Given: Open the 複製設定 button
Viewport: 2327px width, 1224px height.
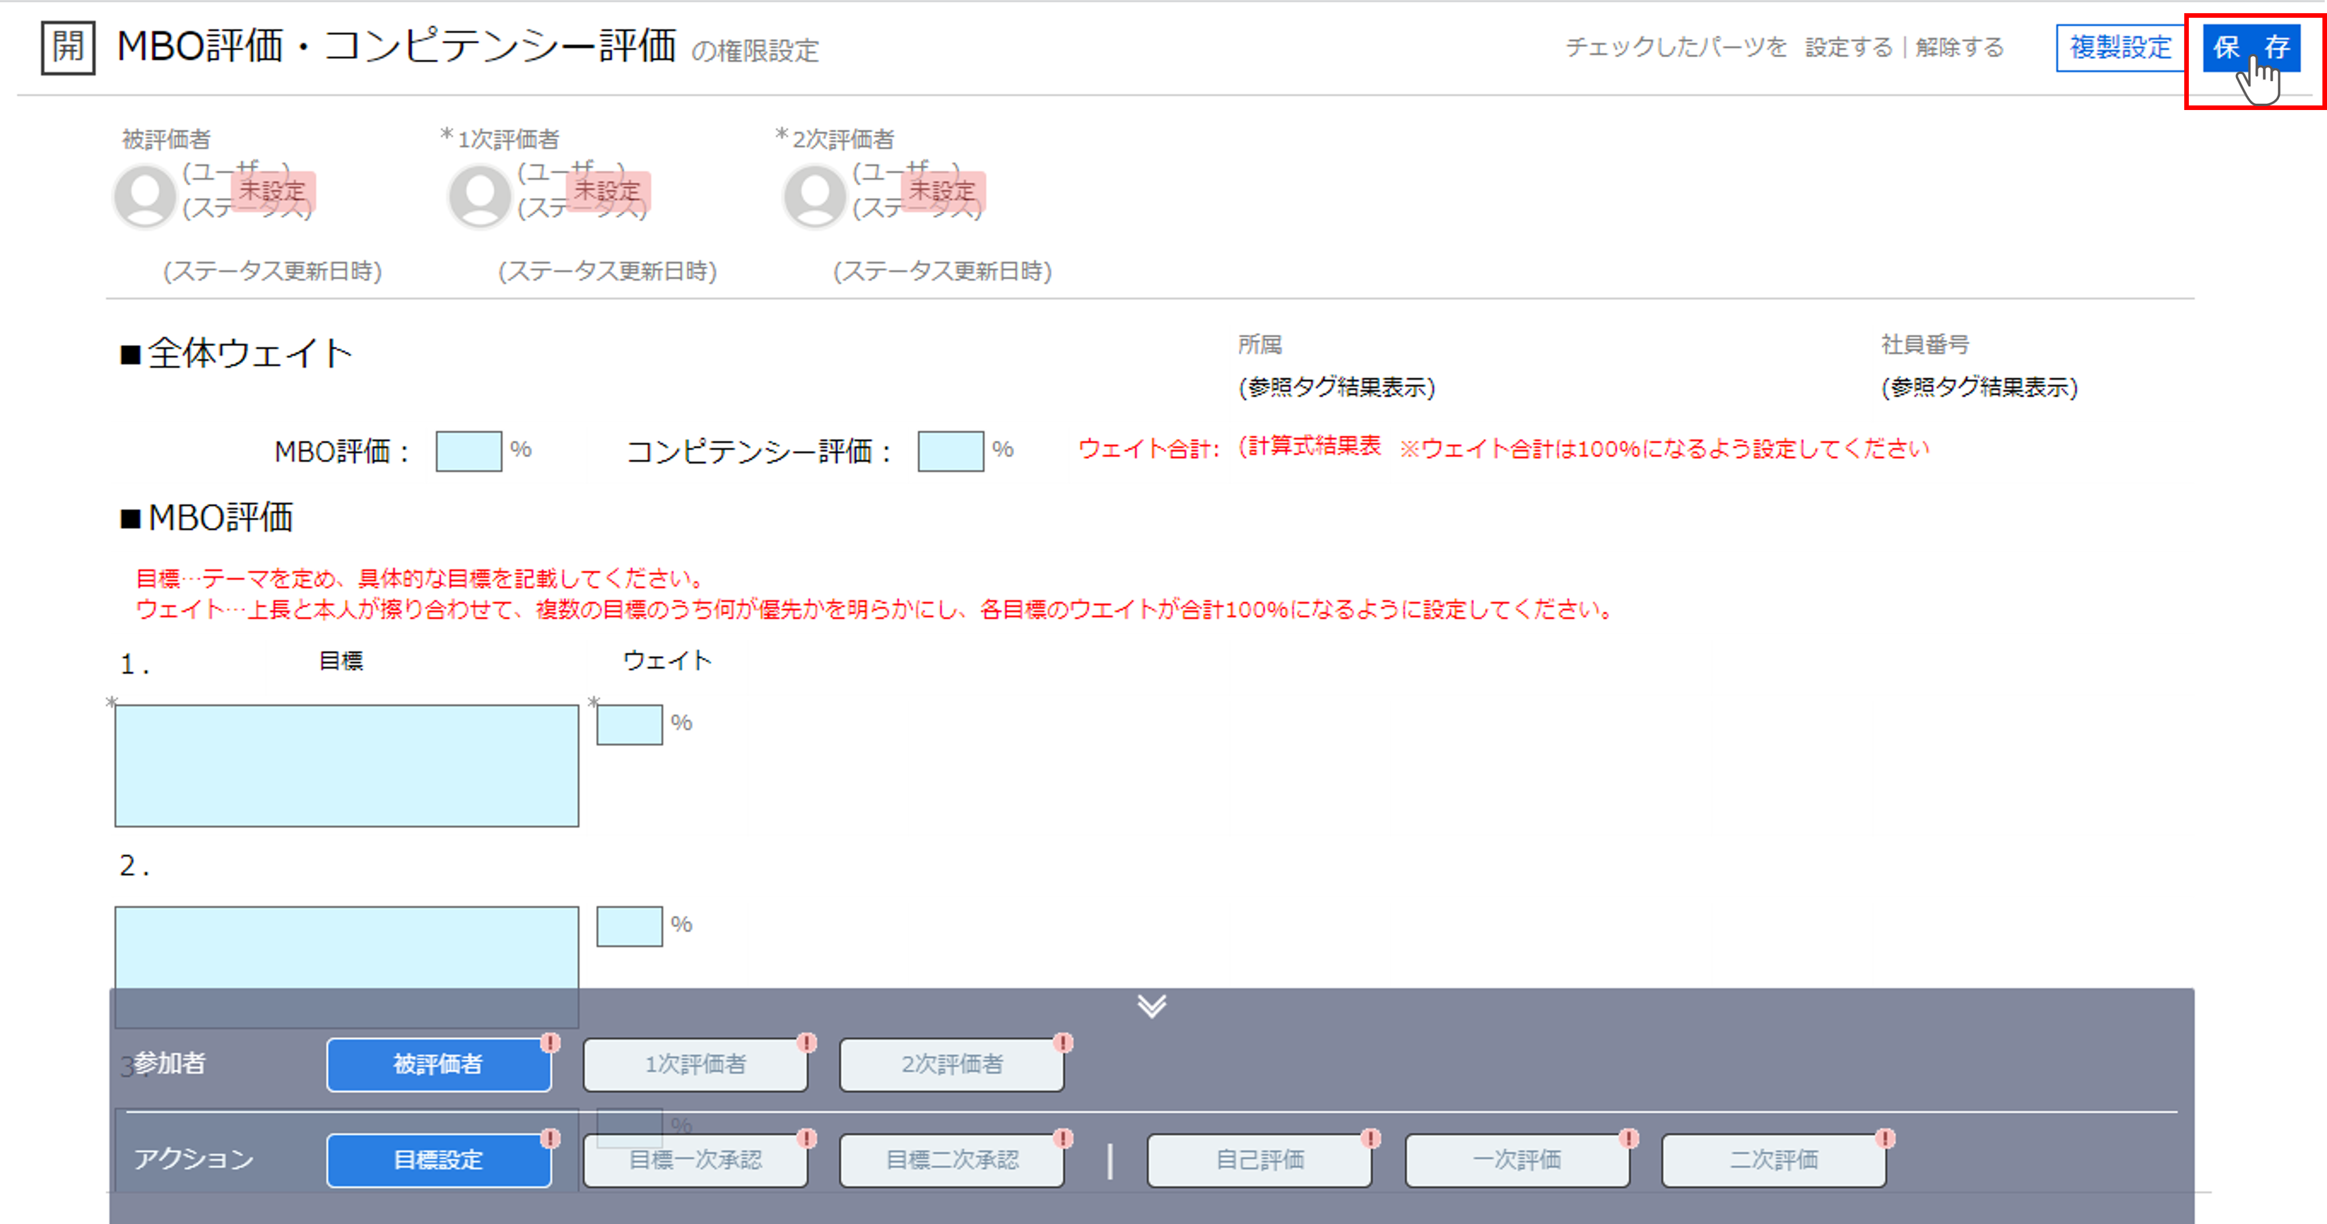Looking at the screenshot, I should pyautogui.click(x=2120, y=48).
